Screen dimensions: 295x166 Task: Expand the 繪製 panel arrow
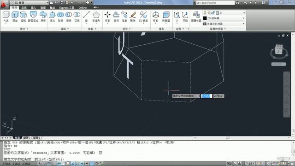coord(95,29)
